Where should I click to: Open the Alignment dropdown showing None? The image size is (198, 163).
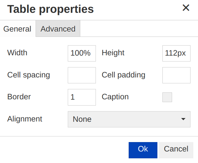pos(125,119)
